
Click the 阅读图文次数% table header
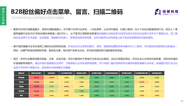coord(82,73)
